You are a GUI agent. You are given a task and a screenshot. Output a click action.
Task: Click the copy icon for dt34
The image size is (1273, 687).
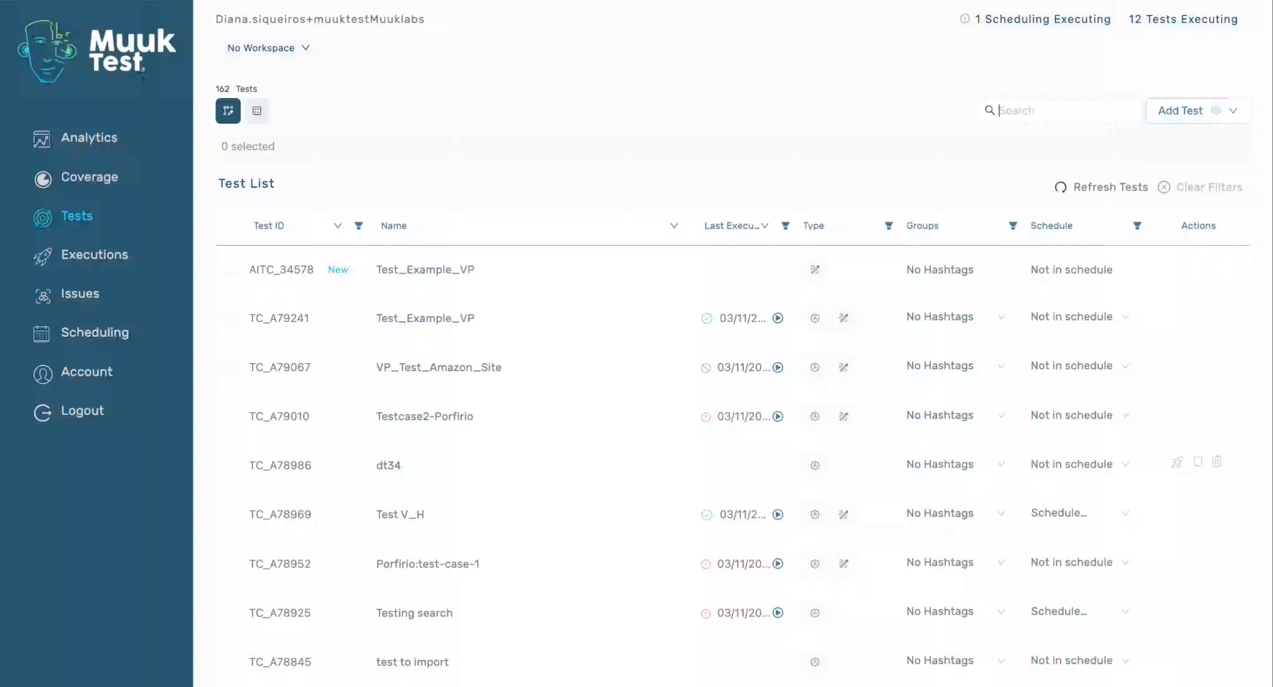click(1198, 462)
